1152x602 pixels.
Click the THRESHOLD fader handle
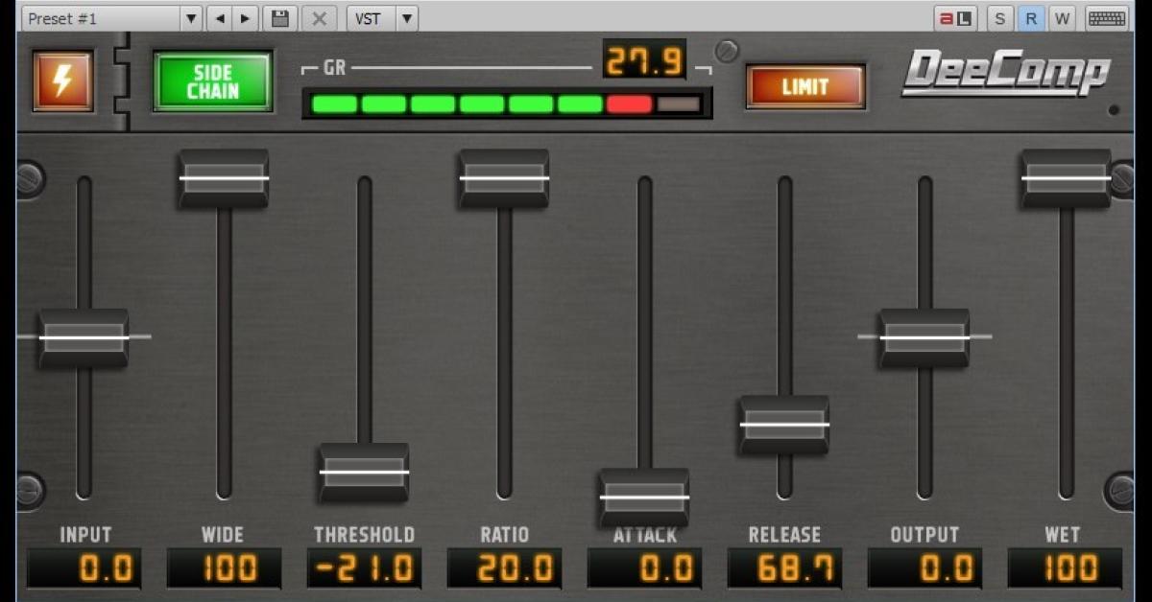(364, 472)
